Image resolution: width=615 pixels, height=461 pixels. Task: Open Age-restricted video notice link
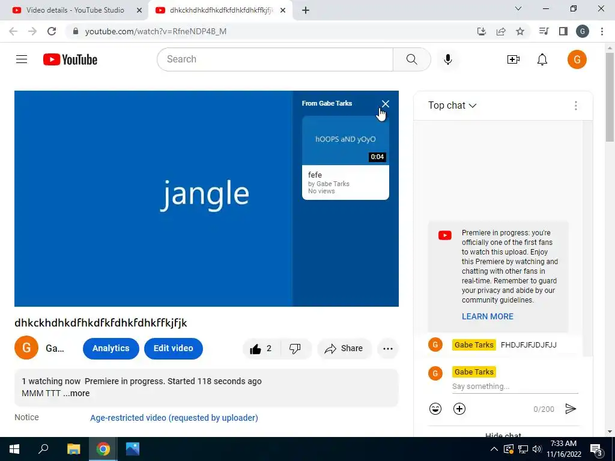click(x=174, y=418)
